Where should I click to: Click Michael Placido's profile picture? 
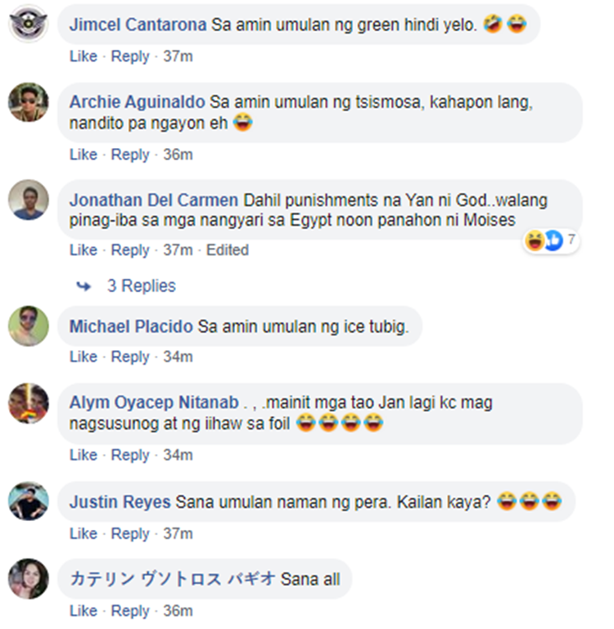[29, 326]
